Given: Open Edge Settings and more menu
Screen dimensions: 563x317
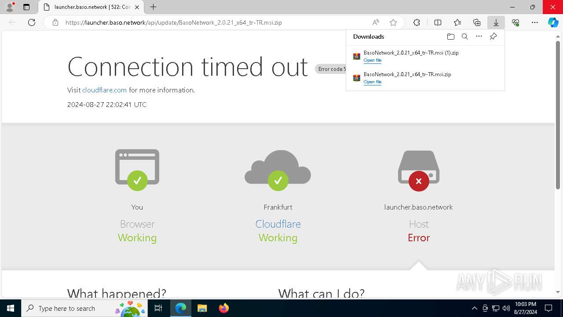Looking at the screenshot, I should pyautogui.click(x=535, y=22).
